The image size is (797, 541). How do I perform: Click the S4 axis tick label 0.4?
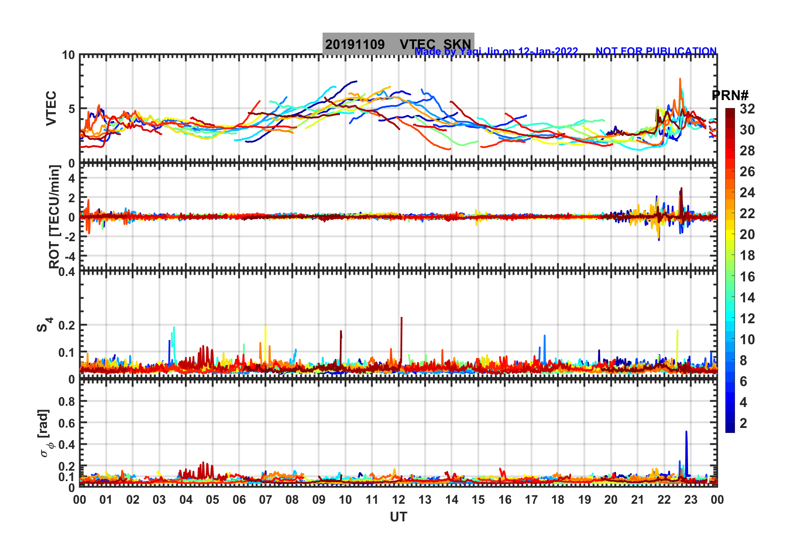(x=67, y=272)
